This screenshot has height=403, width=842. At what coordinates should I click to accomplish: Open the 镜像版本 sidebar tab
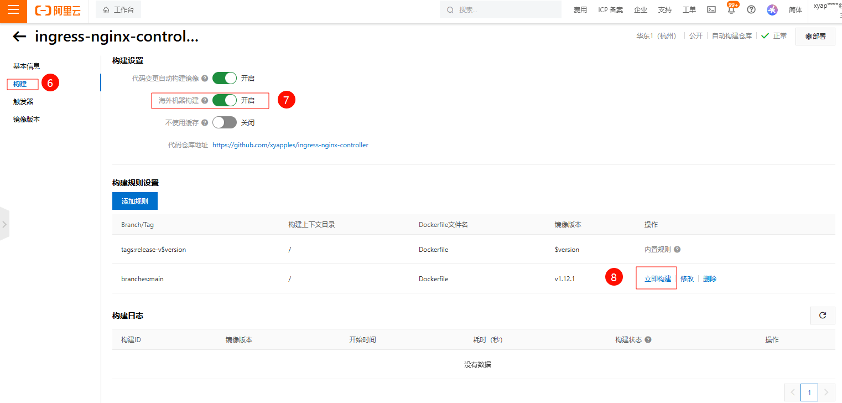(x=27, y=120)
